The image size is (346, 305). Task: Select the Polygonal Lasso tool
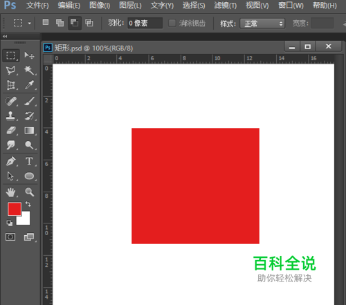(x=11, y=71)
